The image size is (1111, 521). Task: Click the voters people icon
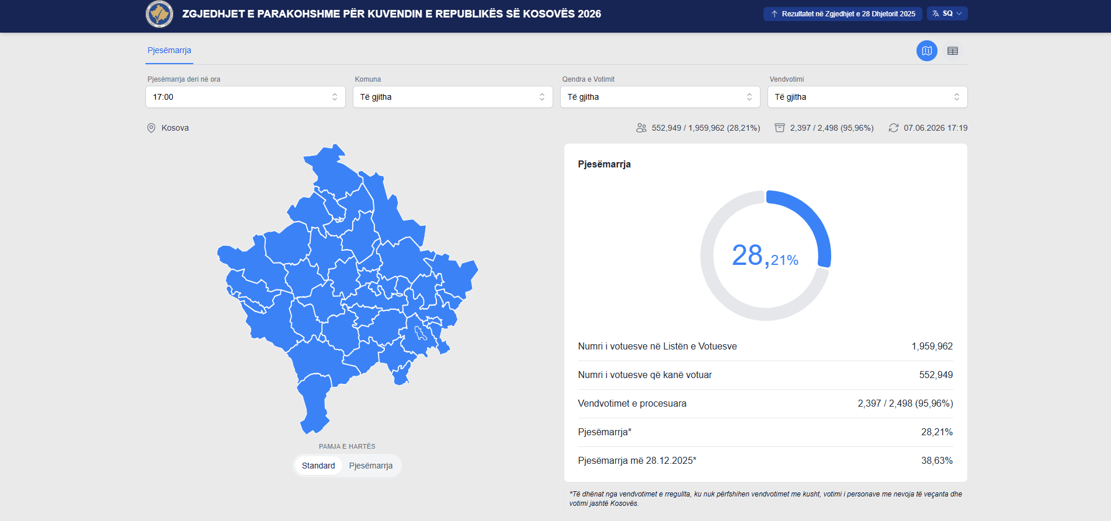click(641, 128)
